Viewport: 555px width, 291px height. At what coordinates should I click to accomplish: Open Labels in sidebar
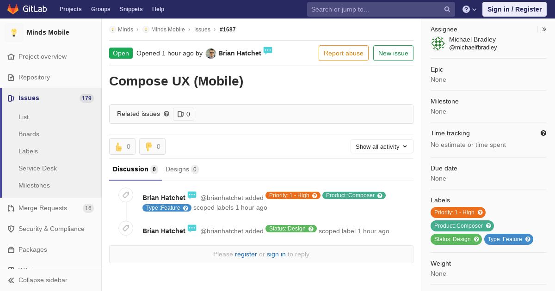click(28, 151)
